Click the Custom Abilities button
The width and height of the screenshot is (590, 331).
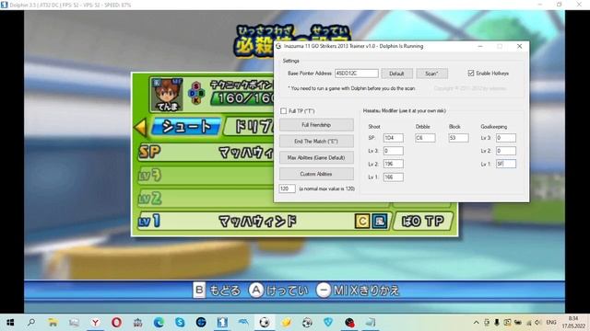[316, 174]
